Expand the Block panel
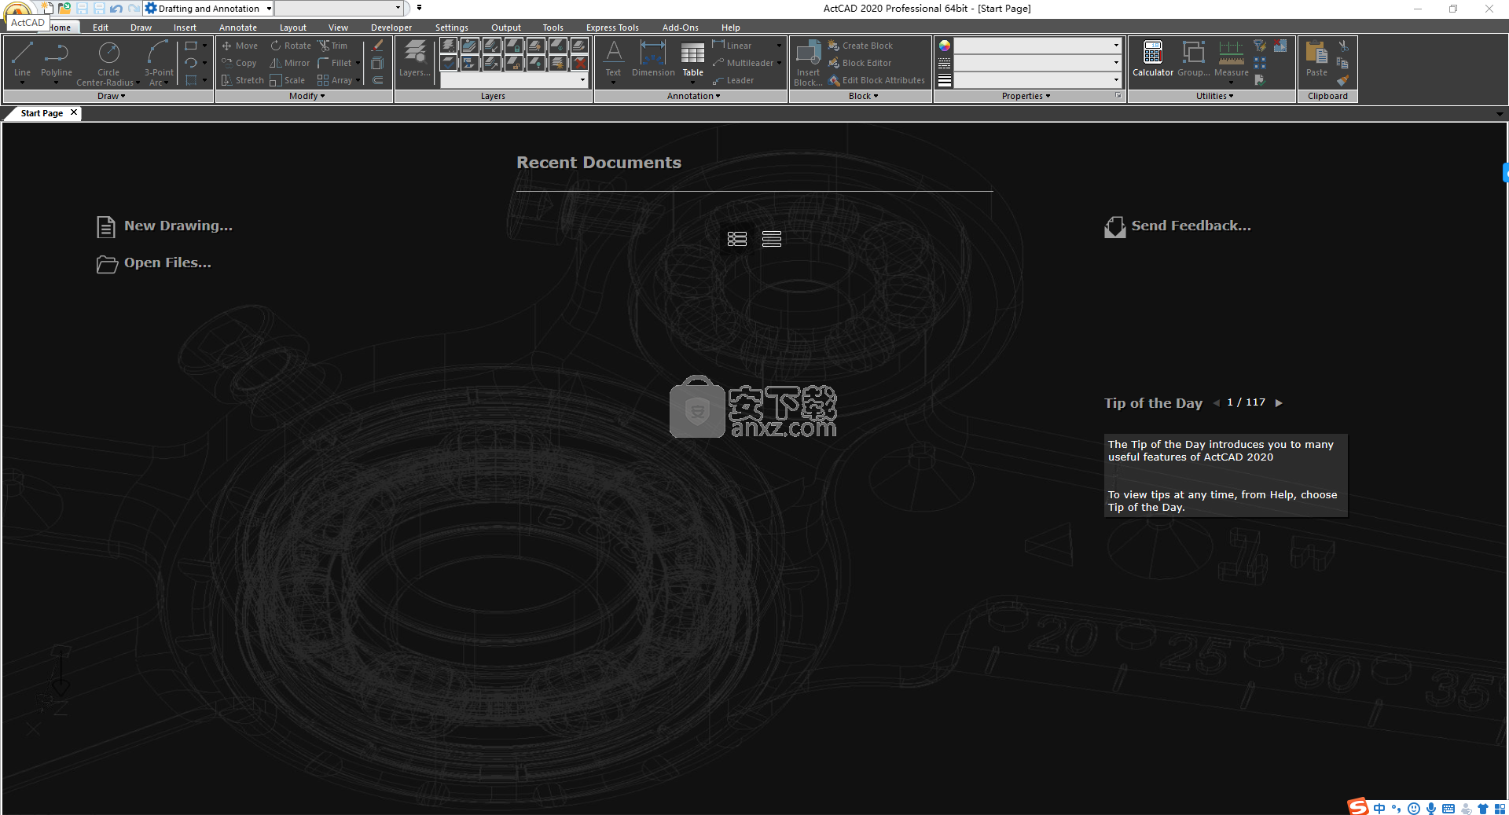 863,96
